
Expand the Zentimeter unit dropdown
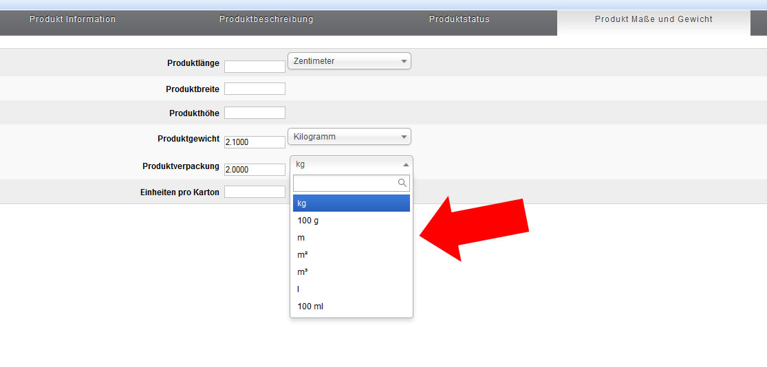click(349, 61)
